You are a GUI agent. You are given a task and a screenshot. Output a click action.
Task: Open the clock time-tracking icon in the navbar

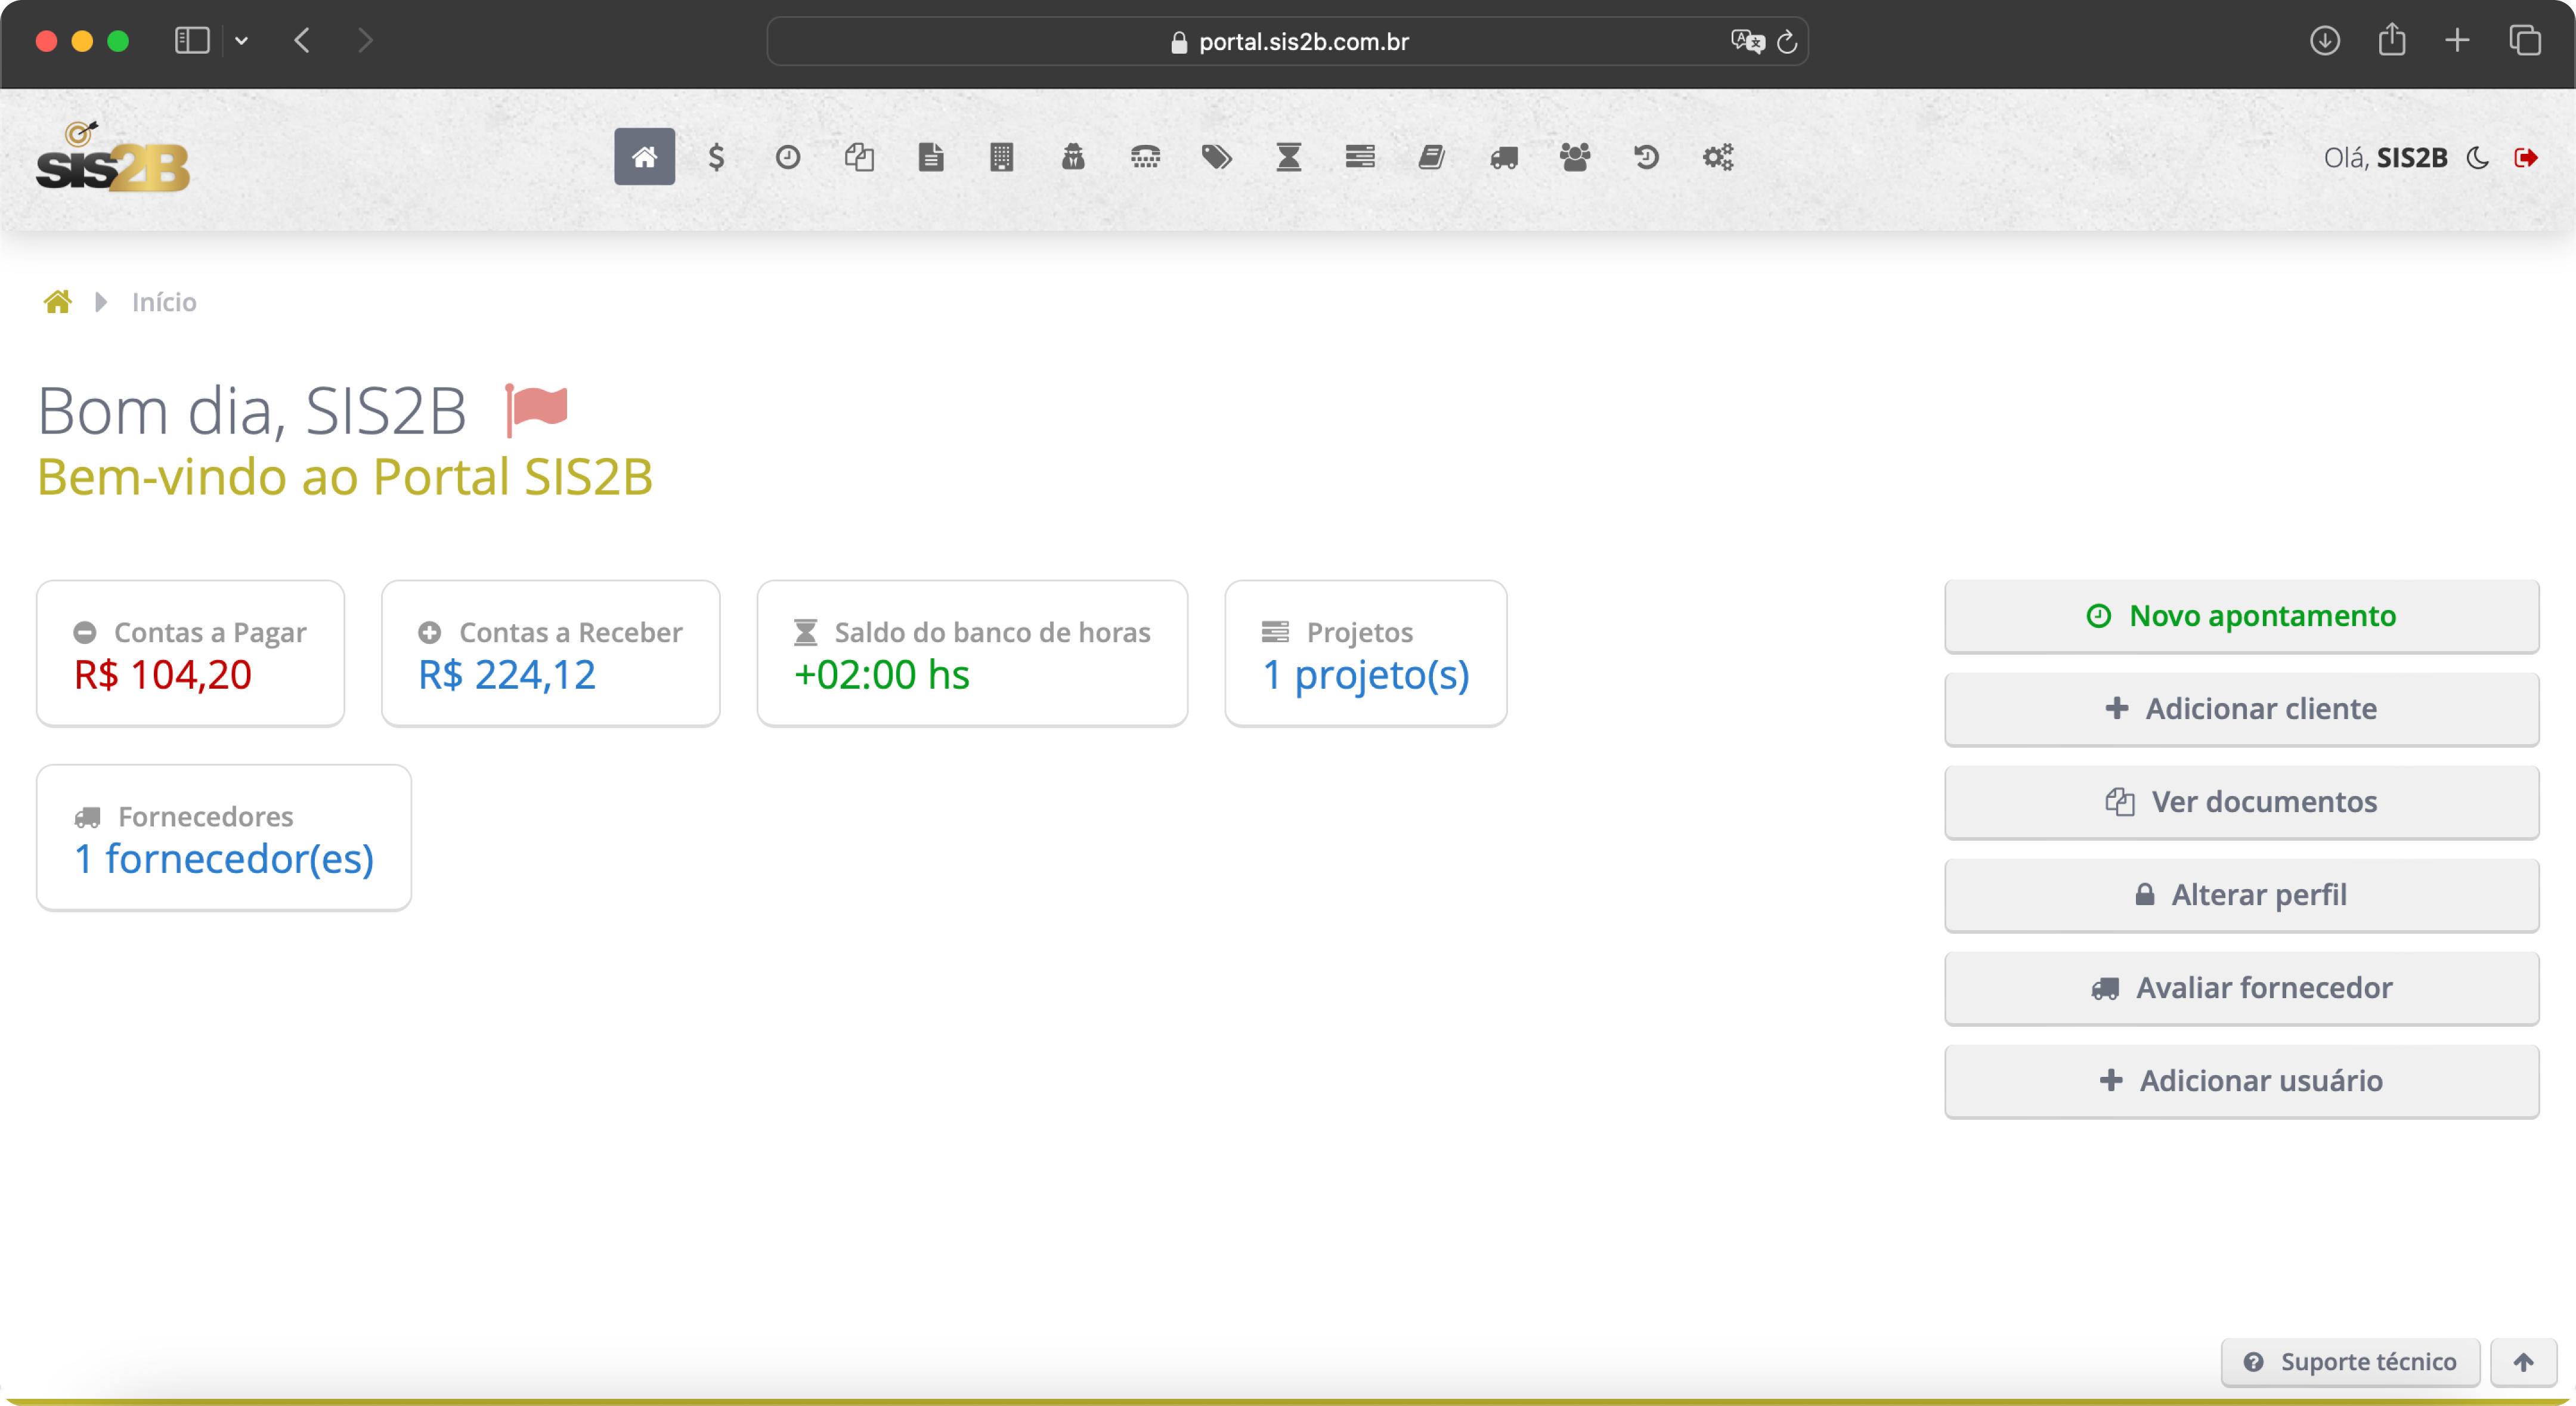[x=788, y=157]
